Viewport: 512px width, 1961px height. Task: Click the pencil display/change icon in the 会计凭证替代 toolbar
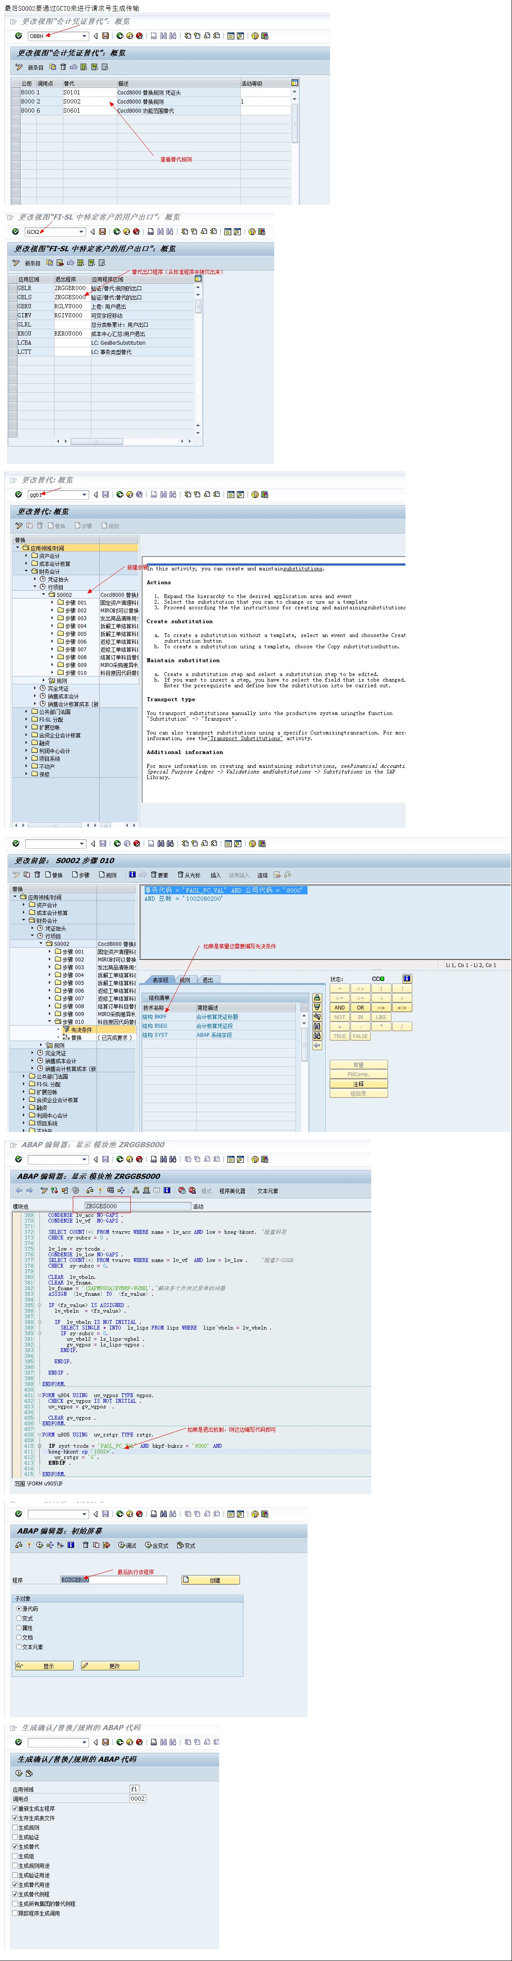[19, 67]
